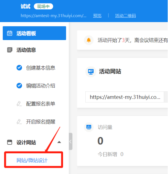Click the 访问量 bar chart icon

pyautogui.click(x=89, y=127)
